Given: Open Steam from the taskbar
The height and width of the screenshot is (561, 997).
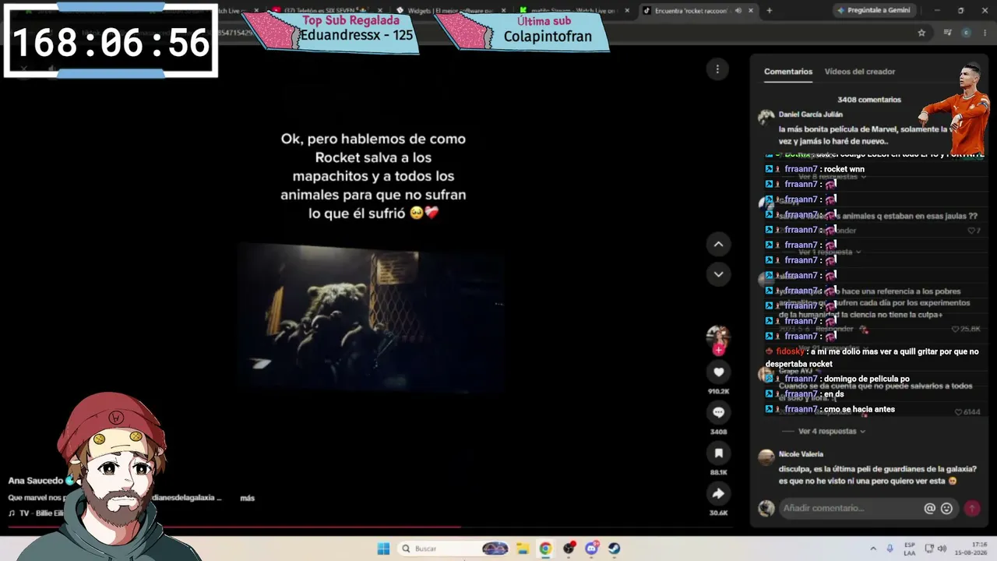Looking at the screenshot, I should coord(614,549).
